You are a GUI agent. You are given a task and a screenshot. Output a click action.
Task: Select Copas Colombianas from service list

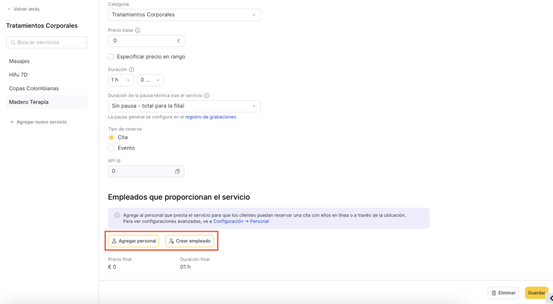click(34, 88)
